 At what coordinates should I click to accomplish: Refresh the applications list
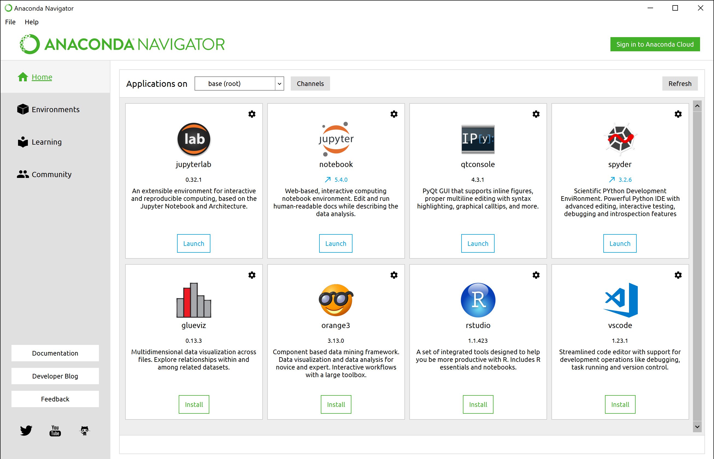coord(680,84)
